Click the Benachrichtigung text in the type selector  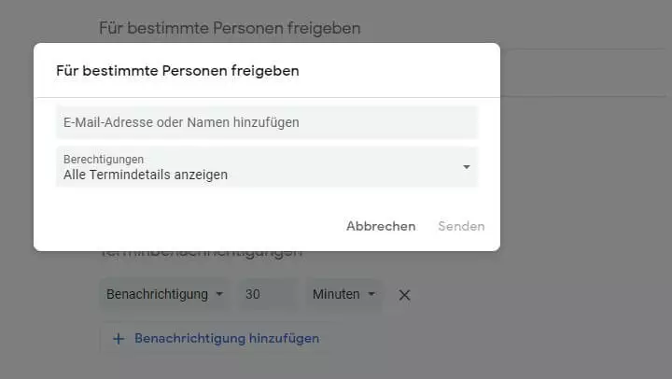coord(157,294)
